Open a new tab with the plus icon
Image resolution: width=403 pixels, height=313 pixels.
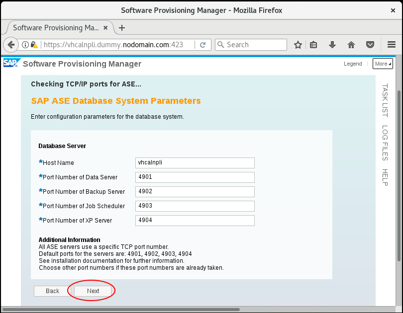point(122,28)
